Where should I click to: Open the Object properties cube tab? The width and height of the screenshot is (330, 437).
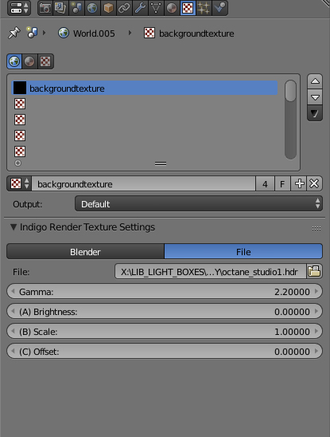108,8
